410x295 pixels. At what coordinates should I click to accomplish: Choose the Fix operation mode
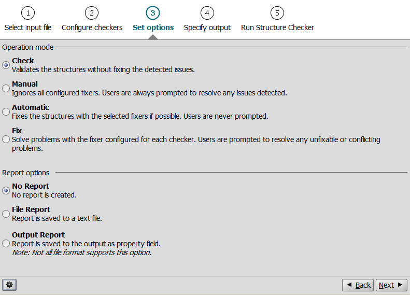click(6, 139)
